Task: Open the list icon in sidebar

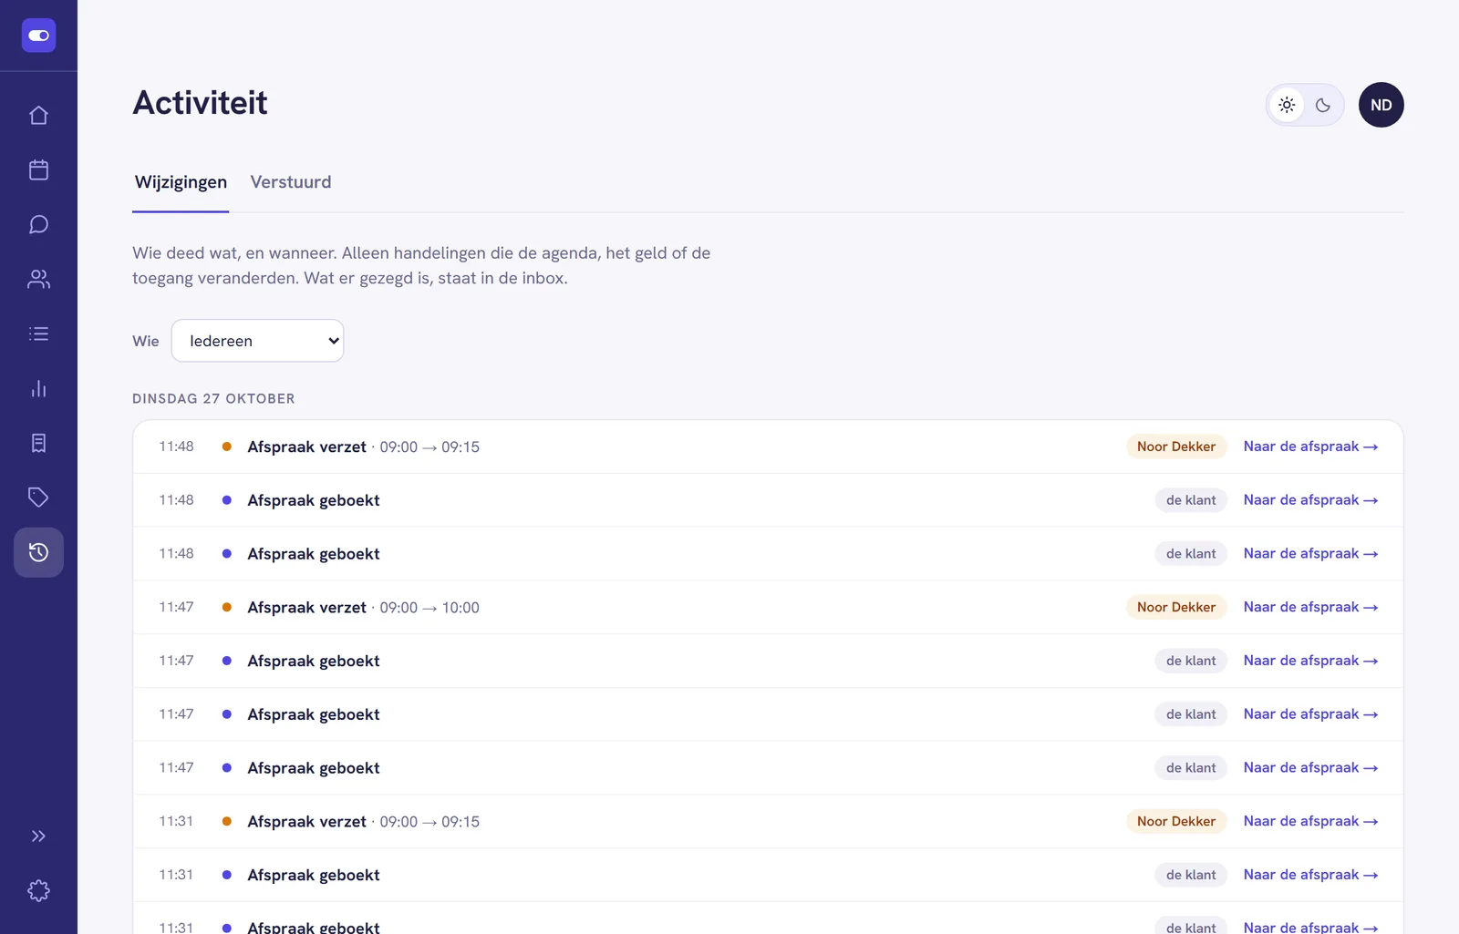Action: click(38, 334)
